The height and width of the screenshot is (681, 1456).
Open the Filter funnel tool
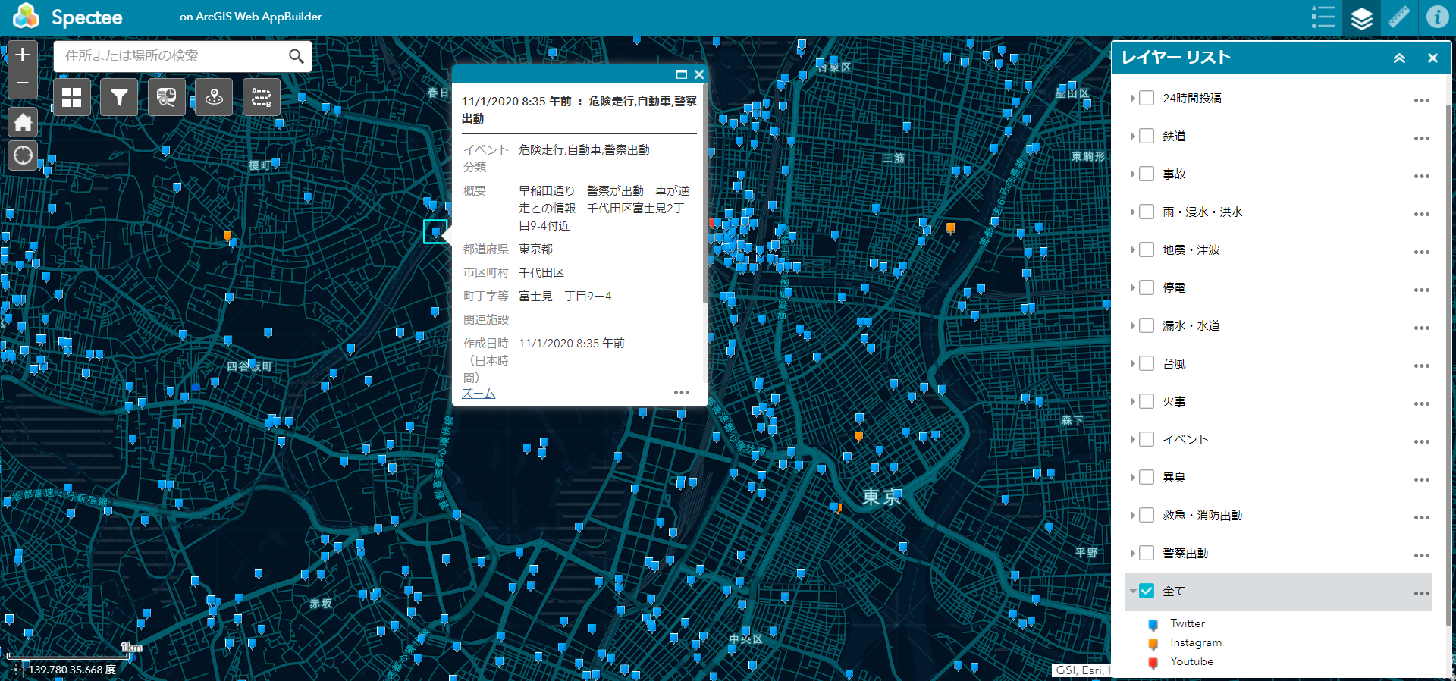tap(119, 97)
